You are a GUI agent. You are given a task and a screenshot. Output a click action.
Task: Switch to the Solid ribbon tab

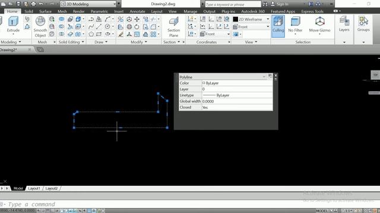point(28,11)
